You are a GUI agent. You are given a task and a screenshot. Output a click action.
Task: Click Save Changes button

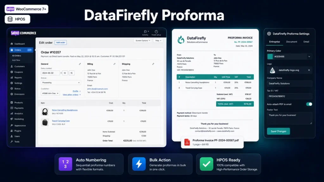[278, 131]
